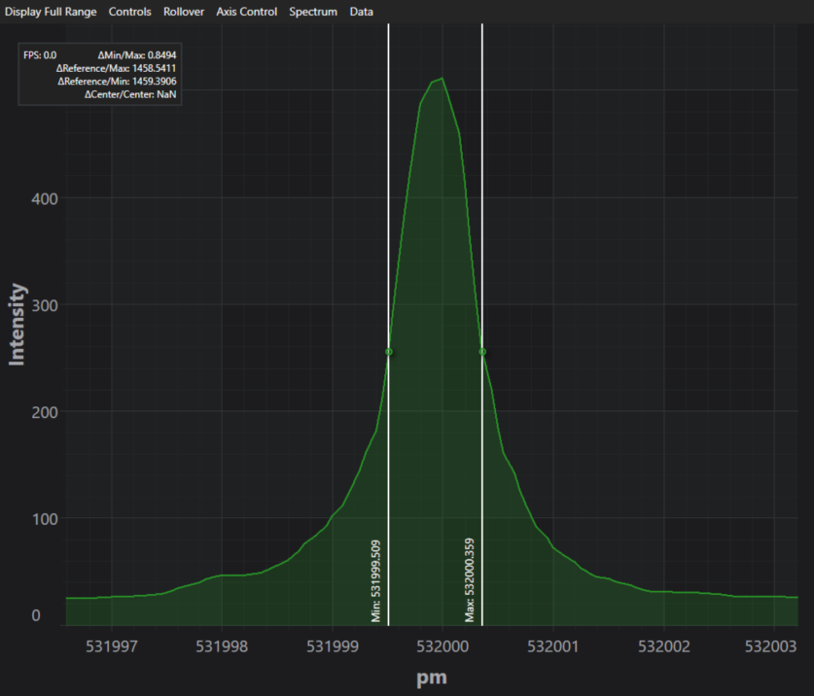The height and width of the screenshot is (696, 814).
Task: Click the Intensity axis title
Action: [x=17, y=325]
